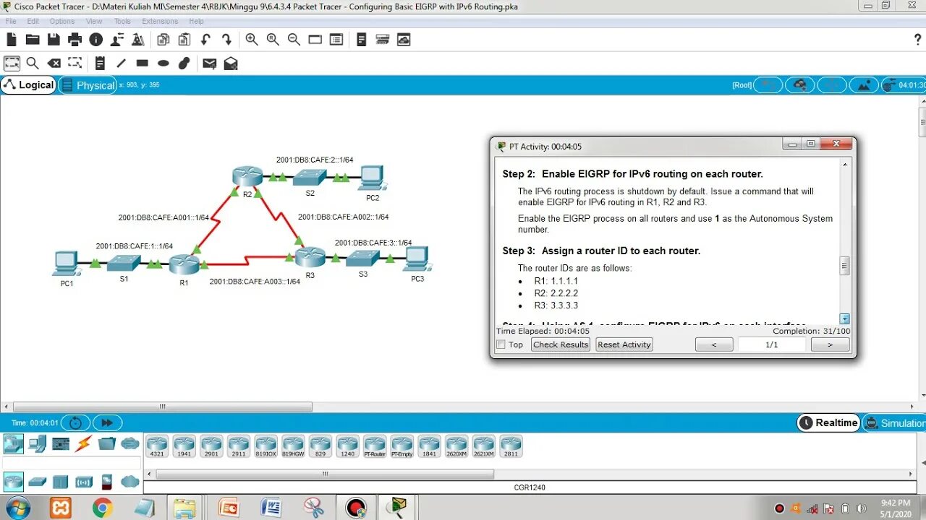The width and height of the screenshot is (926, 520).
Task: Pick the PT-Router device
Action: pos(375,446)
